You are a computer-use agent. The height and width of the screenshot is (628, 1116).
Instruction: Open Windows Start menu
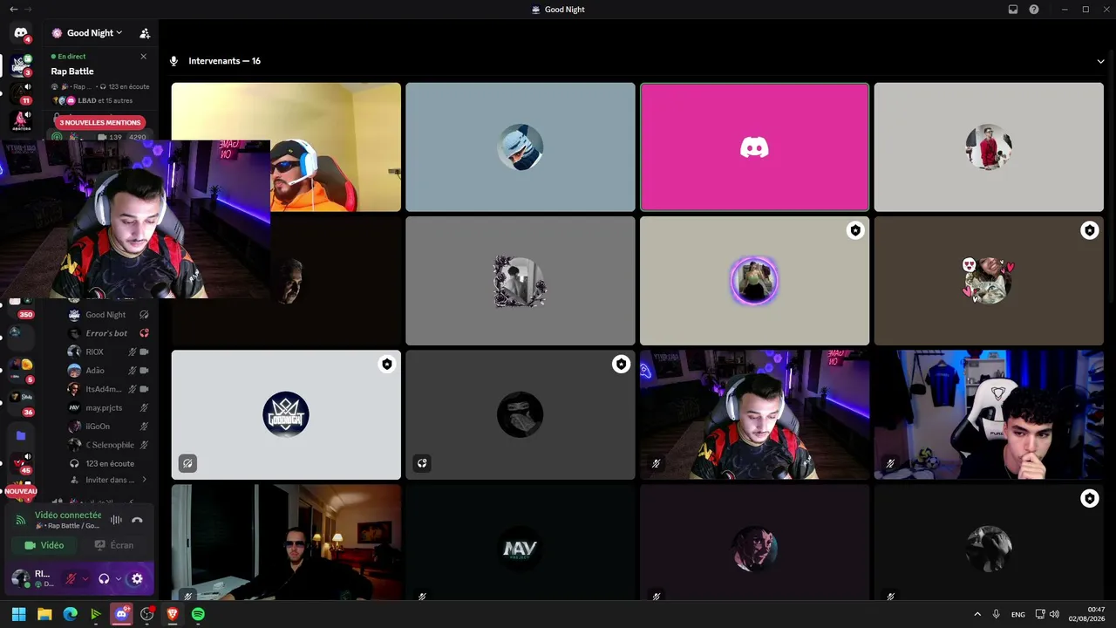pos(18,614)
